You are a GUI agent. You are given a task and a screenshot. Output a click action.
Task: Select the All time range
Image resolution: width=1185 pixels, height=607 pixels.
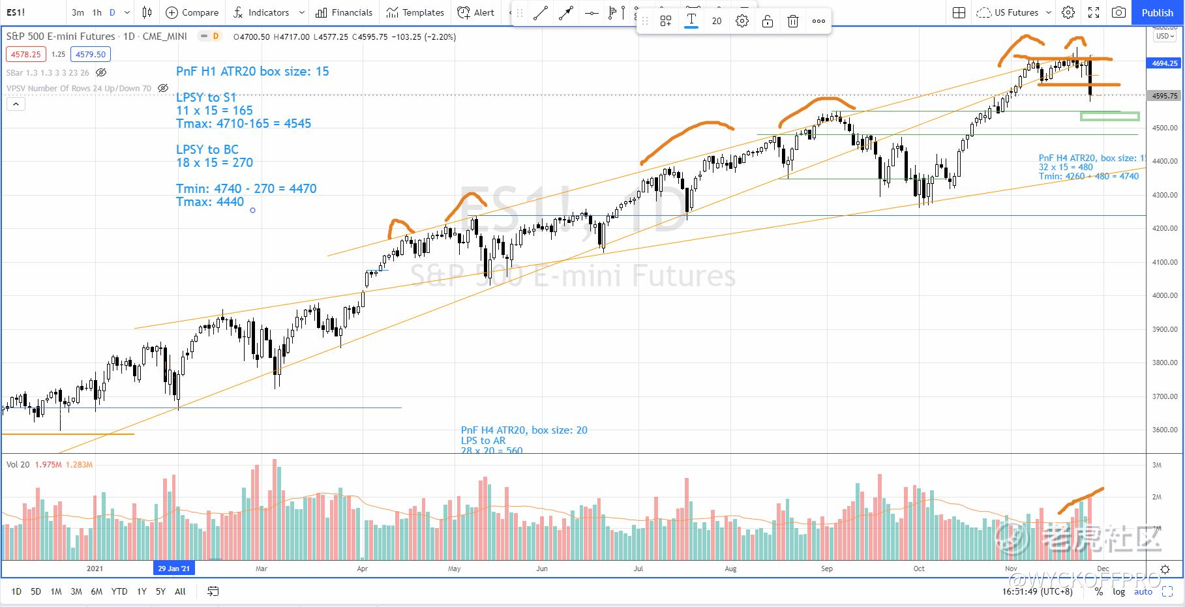pos(180,591)
